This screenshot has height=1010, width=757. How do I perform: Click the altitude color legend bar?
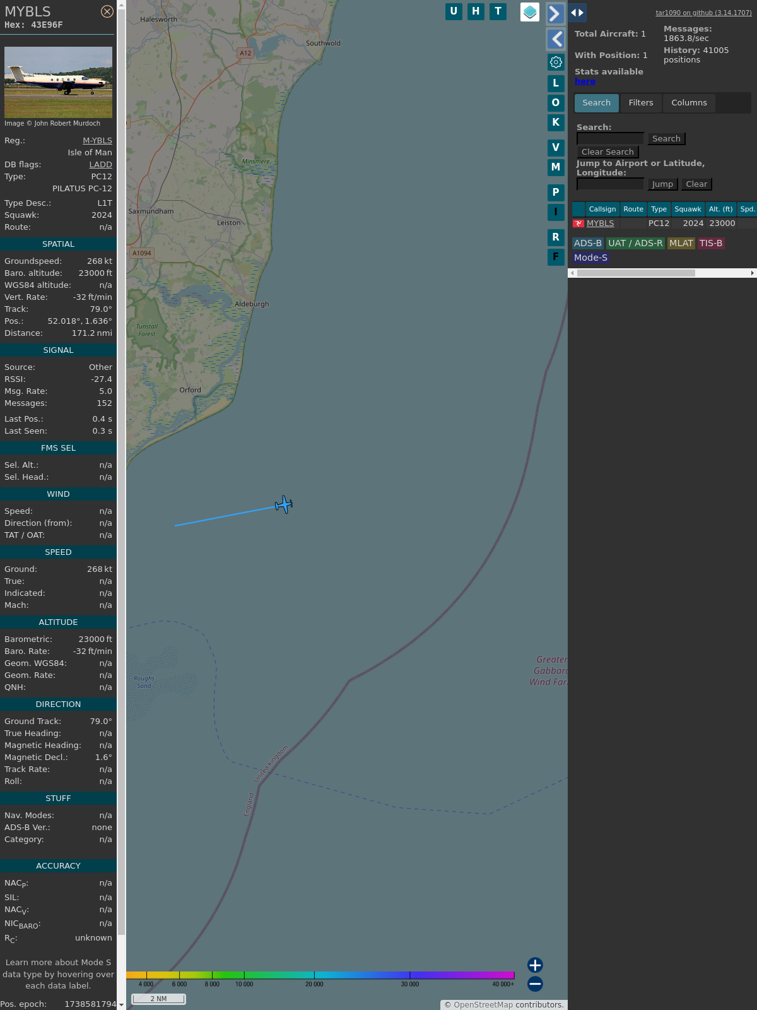pos(320,975)
